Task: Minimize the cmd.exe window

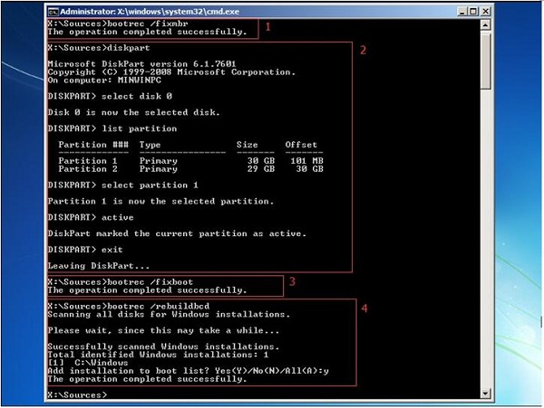Action: click(461, 12)
